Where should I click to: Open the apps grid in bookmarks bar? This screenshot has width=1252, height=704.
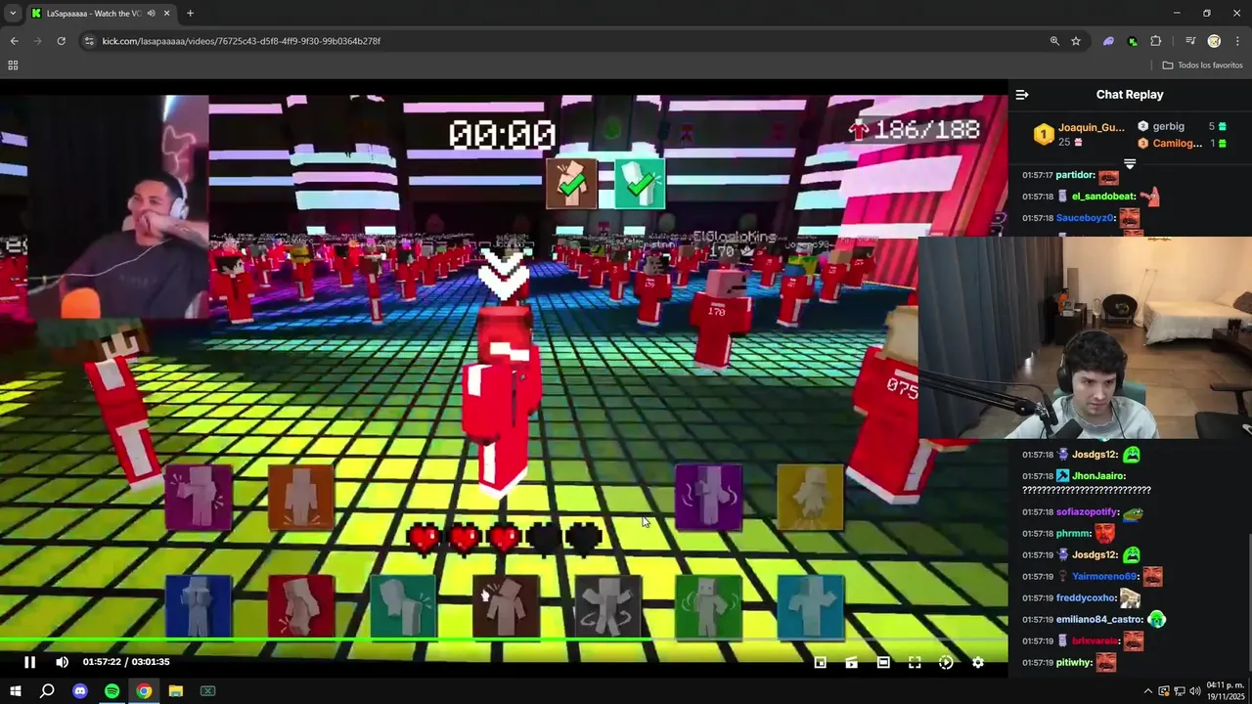click(13, 66)
